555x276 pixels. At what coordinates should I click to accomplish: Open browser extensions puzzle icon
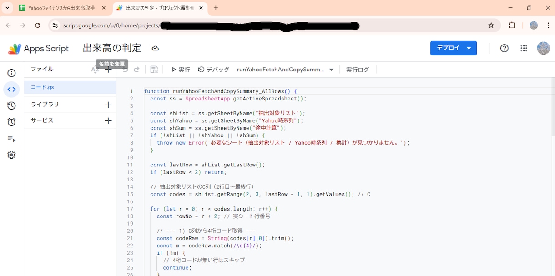[x=512, y=25]
